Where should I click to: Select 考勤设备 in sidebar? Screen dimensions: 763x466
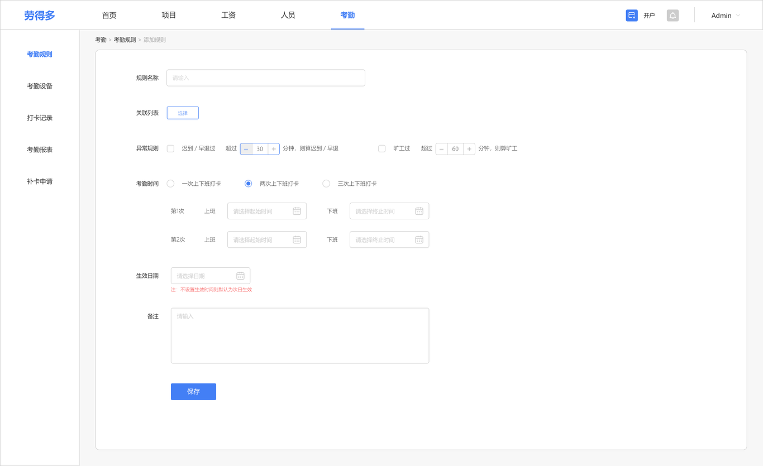click(x=40, y=86)
